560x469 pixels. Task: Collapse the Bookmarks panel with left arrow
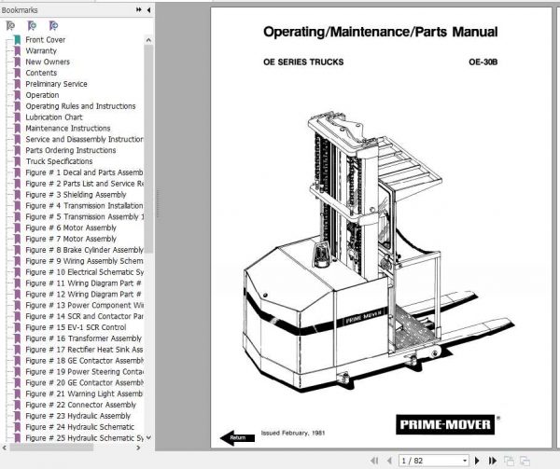(148, 10)
